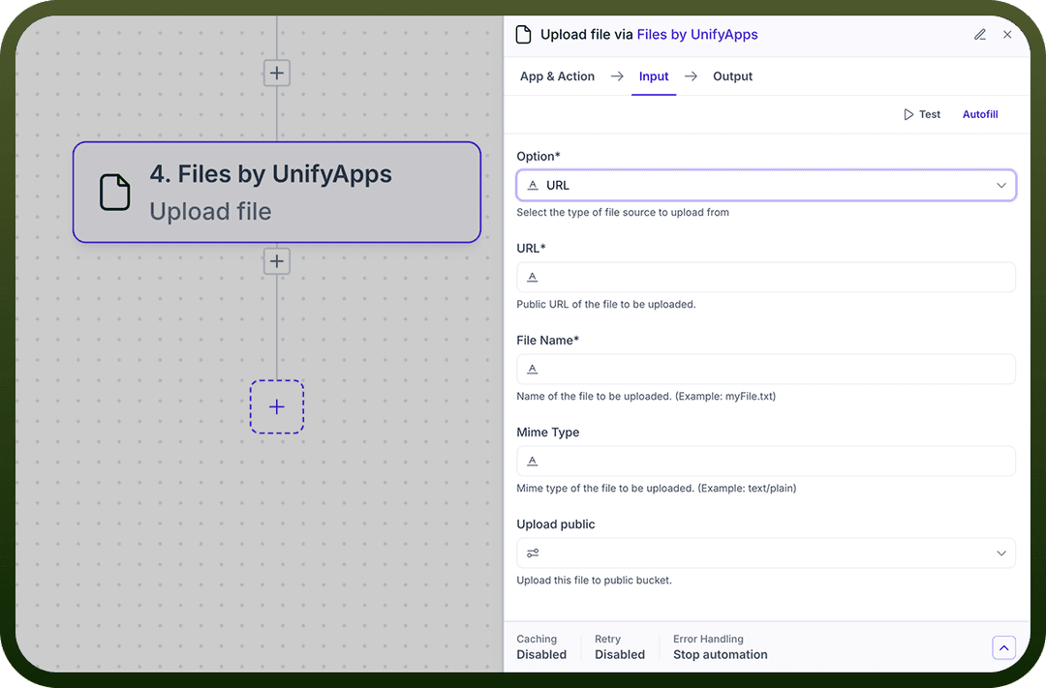The height and width of the screenshot is (688, 1046).
Task: Click the Retry Disabled setting
Action: [620, 647]
